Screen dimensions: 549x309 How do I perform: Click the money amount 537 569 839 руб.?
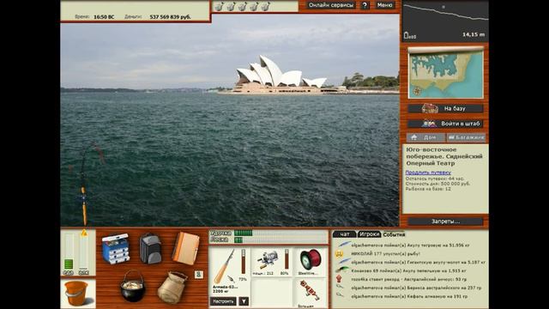(x=170, y=17)
